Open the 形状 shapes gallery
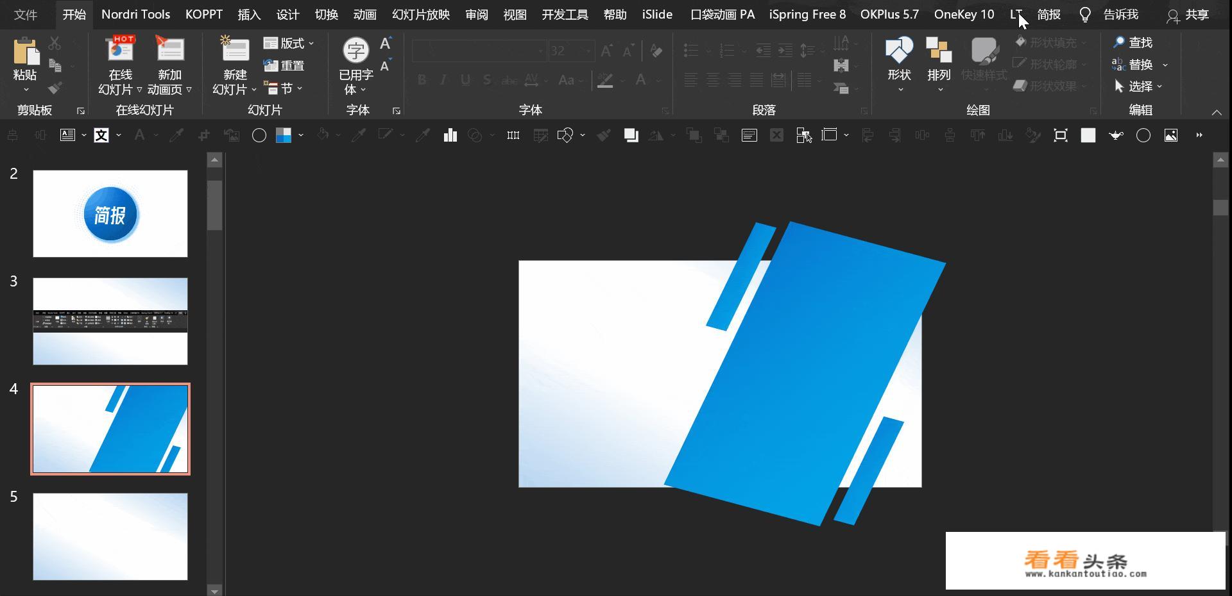This screenshot has width=1232, height=596. pyautogui.click(x=899, y=64)
